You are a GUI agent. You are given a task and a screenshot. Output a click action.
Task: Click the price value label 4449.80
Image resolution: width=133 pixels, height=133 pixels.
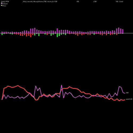point(129,99)
